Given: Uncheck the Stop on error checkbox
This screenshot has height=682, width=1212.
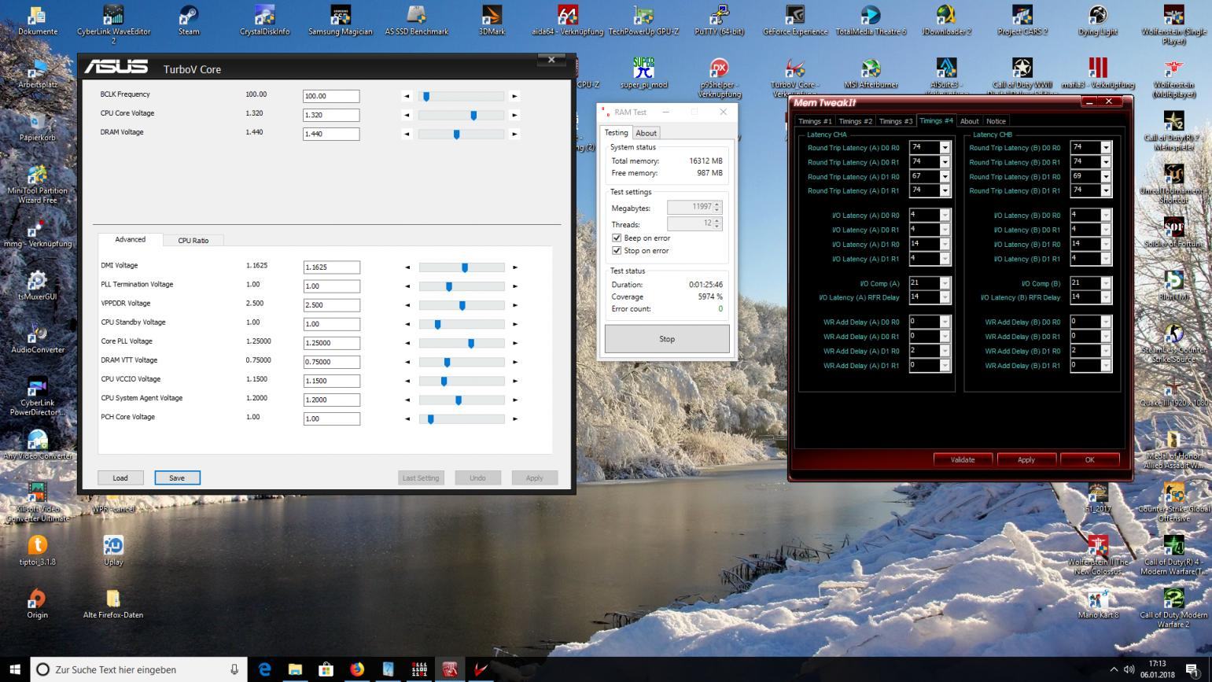Looking at the screenshot, I should (x=617, y=251).
